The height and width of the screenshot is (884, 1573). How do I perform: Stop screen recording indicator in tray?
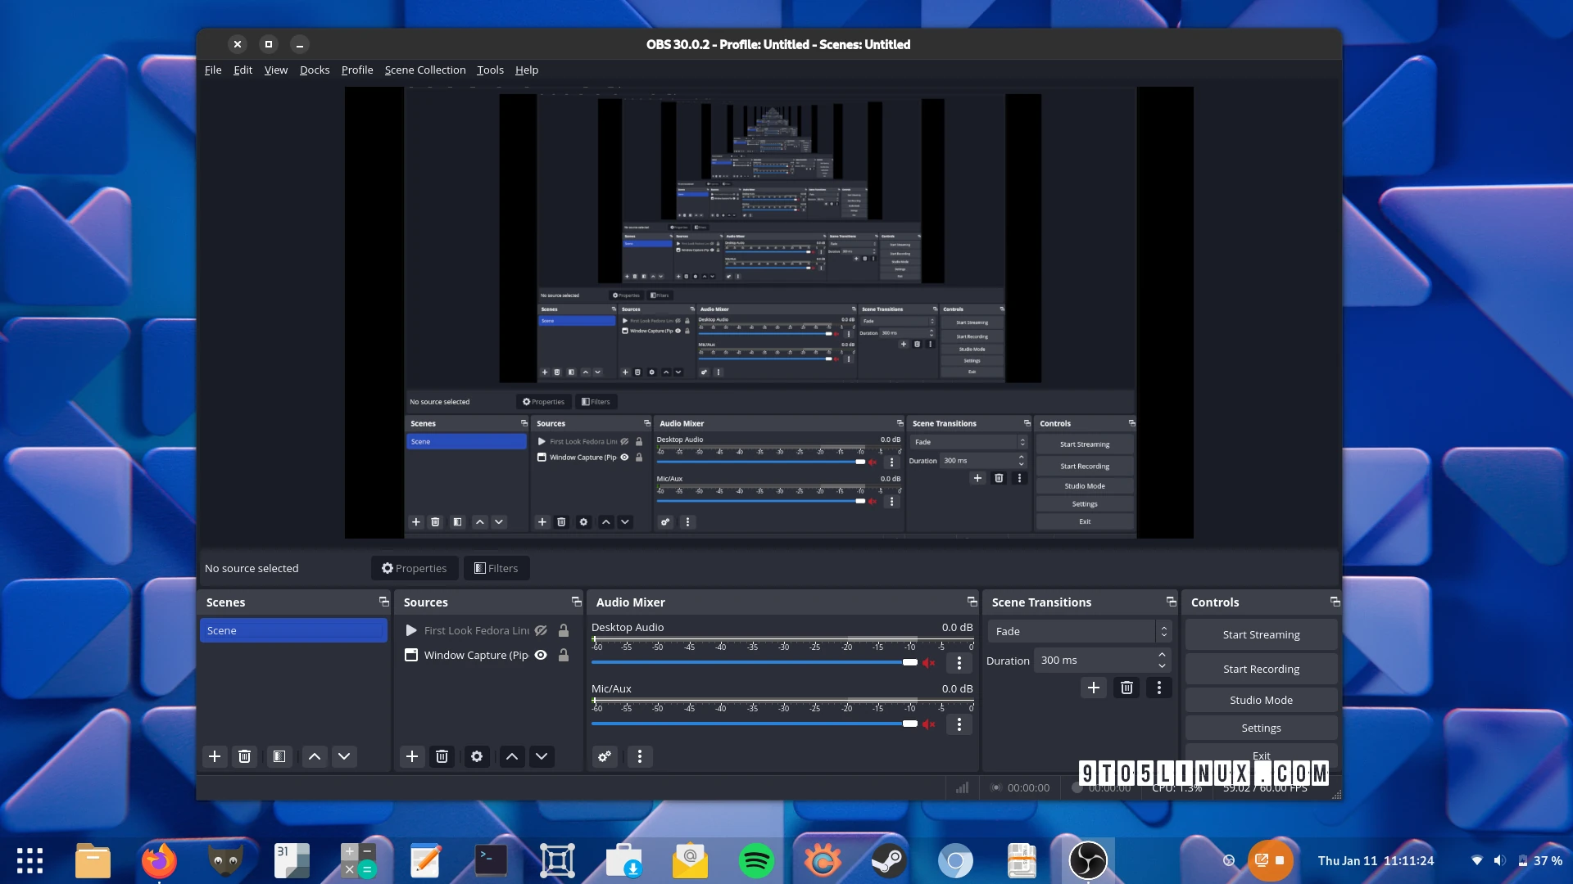pos(1271,860)
